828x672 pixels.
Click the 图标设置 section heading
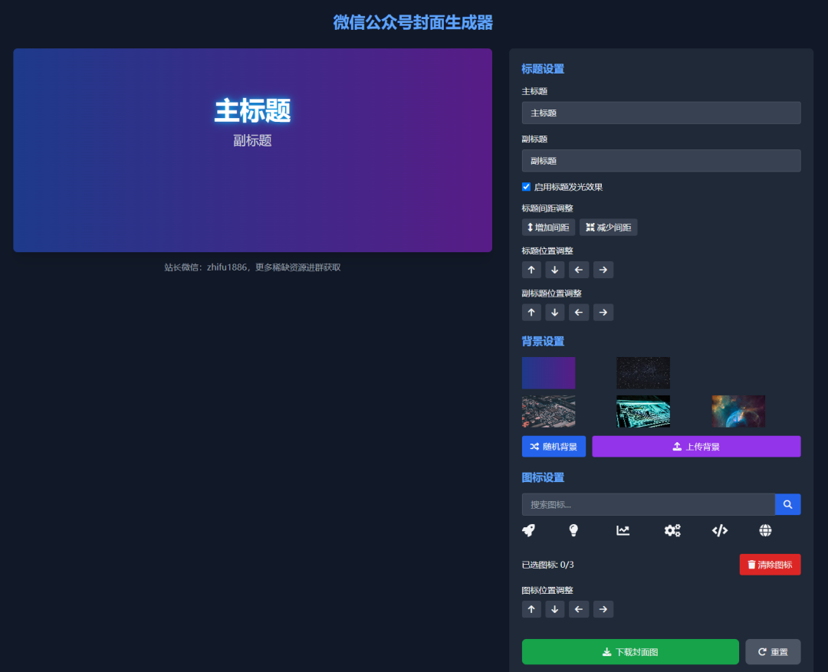pos(543,477)
